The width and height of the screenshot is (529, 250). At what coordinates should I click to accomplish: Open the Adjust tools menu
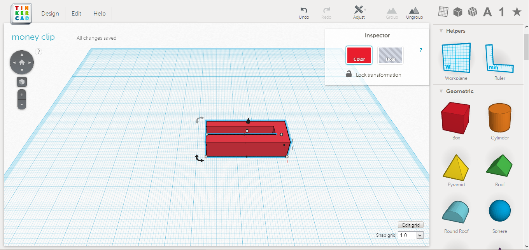pyautogui.click(x=359, y=13)
